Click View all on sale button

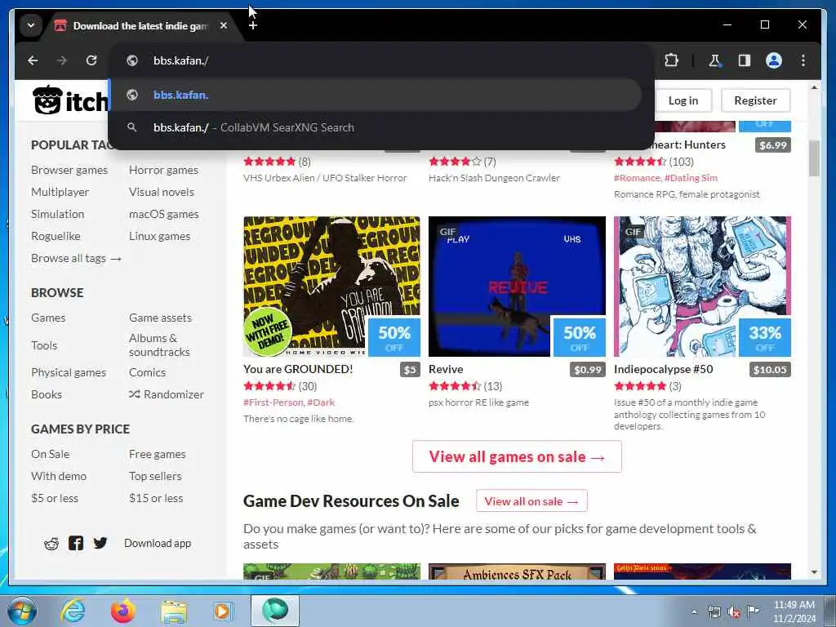click(x=531, y=502)
